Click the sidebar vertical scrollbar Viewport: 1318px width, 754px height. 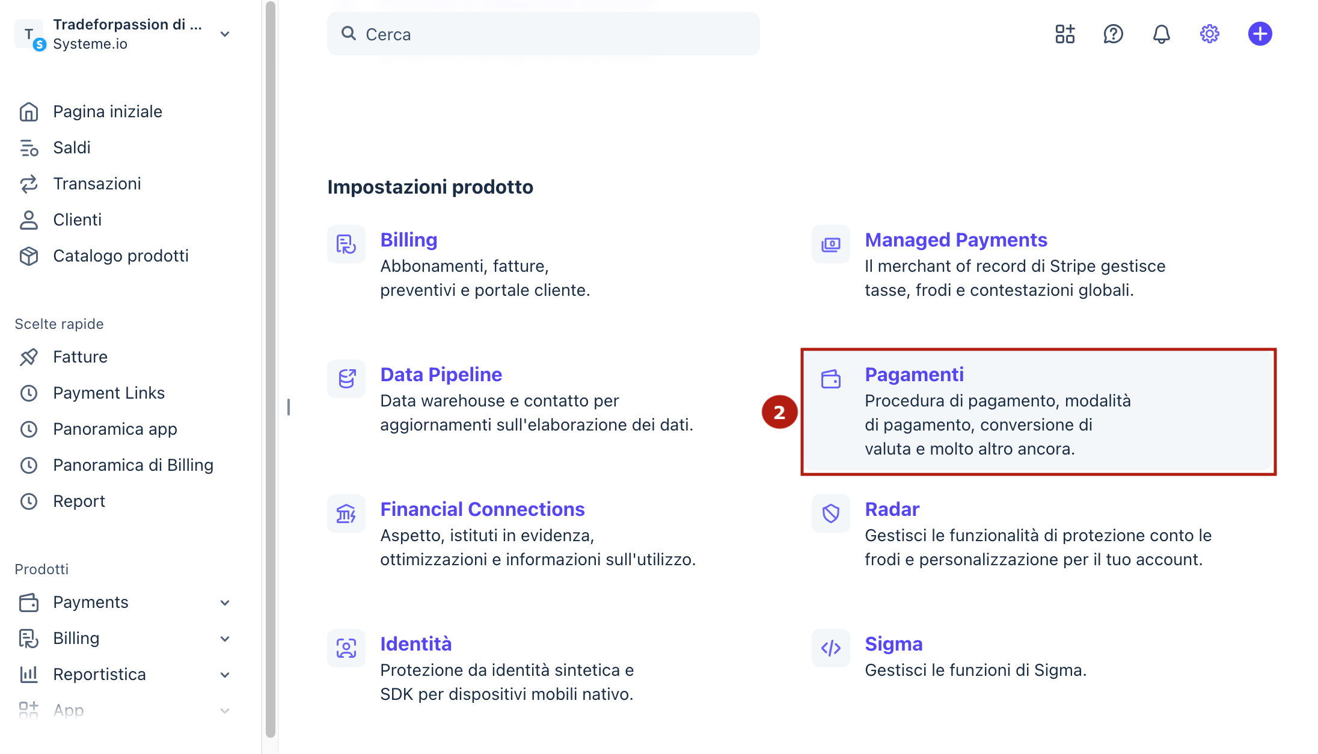click(270, 368)
